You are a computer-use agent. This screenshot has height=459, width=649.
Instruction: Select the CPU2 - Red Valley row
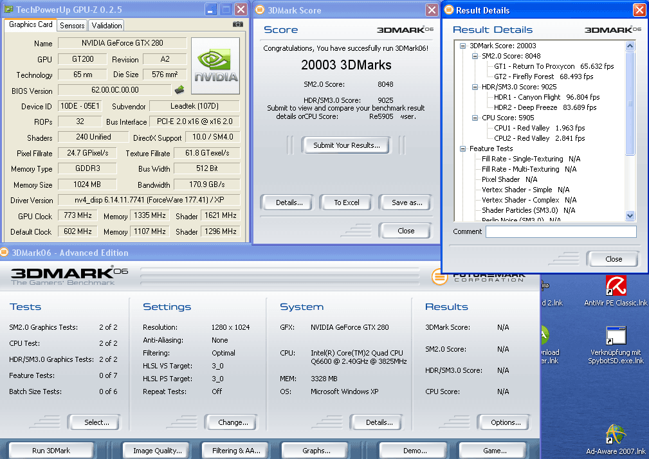[x=539, y=138]
